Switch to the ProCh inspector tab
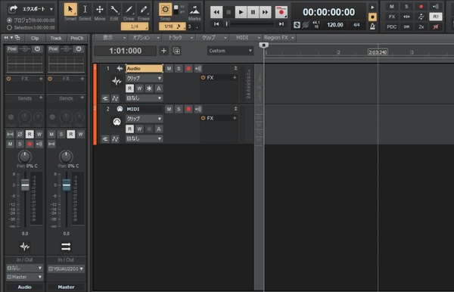The height and width of the screenshot is (292, 454). tap(77, 38)
